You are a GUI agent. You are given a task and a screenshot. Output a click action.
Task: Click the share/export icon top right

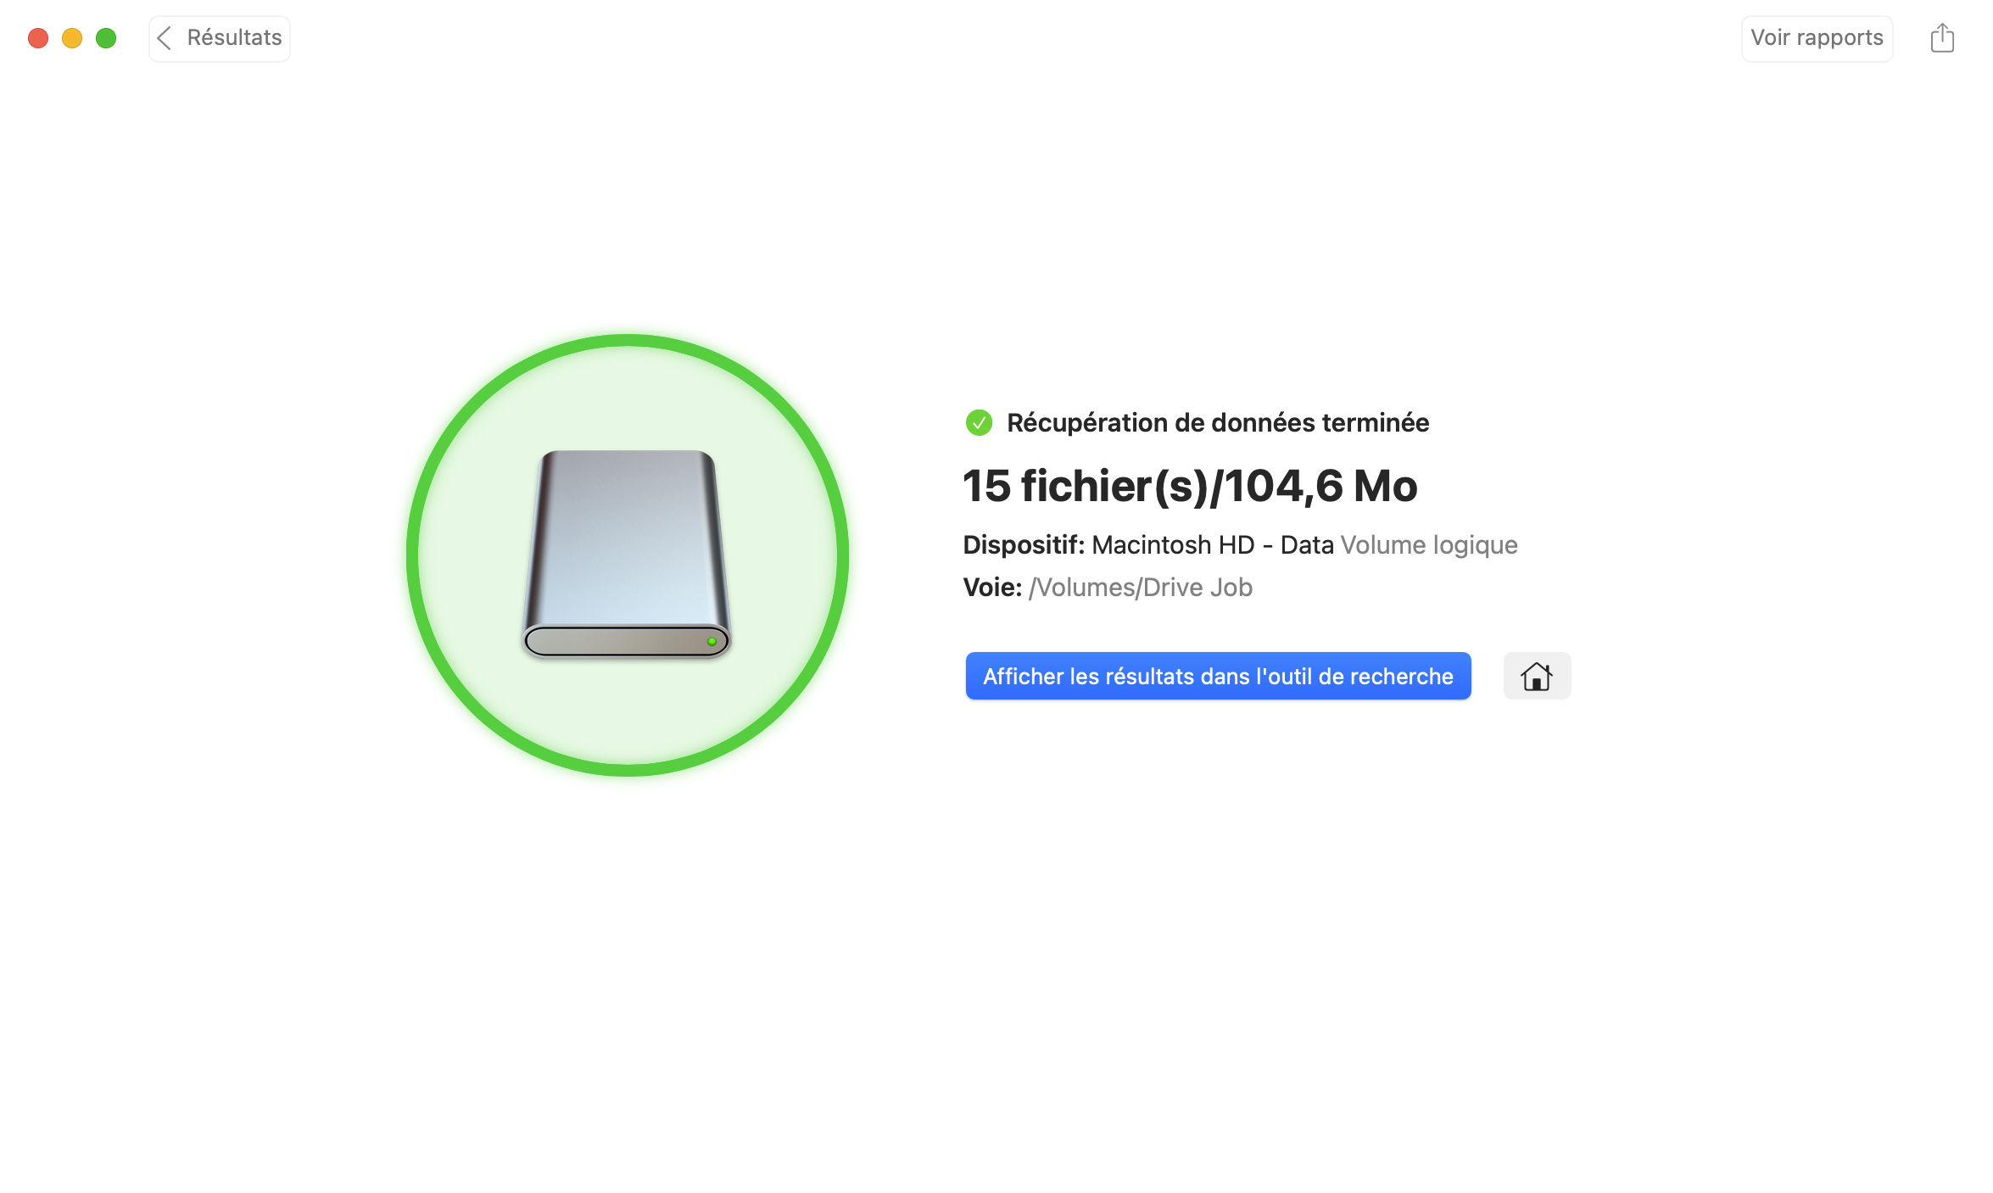[1942, 37]
